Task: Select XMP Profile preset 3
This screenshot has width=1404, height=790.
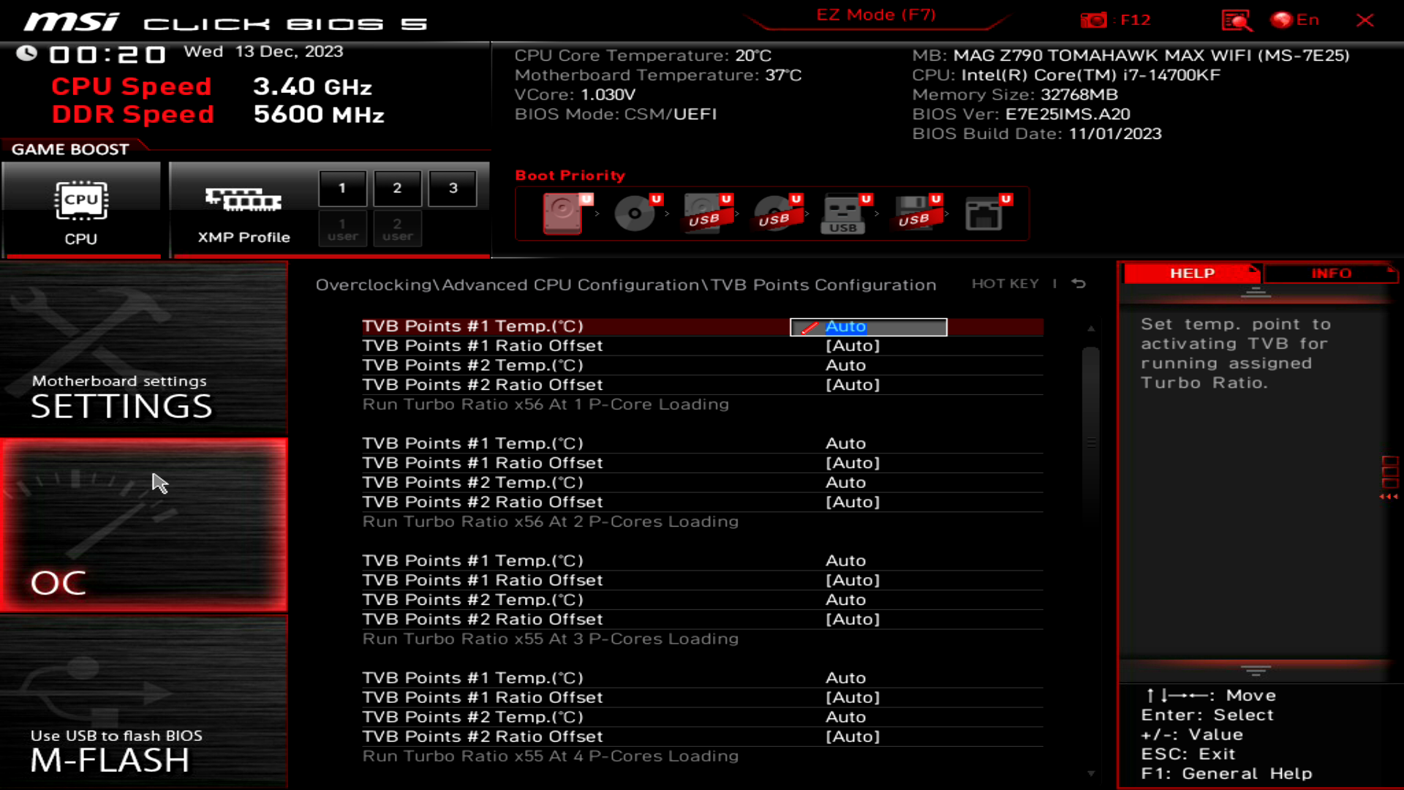Action: click(452, 187)
